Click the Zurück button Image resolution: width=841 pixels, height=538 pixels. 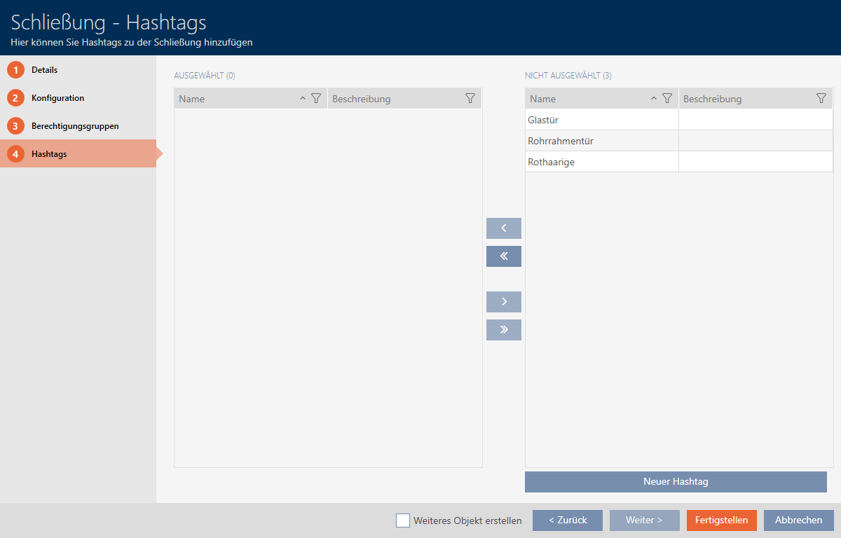[x=567, y=520]
